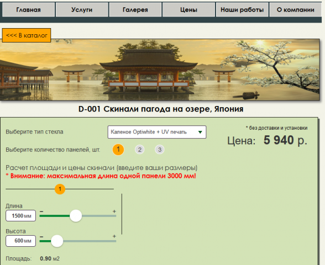Open Наши работы page
The height and width of the screenshot is (265, 325).
click(x=242, y=9)
